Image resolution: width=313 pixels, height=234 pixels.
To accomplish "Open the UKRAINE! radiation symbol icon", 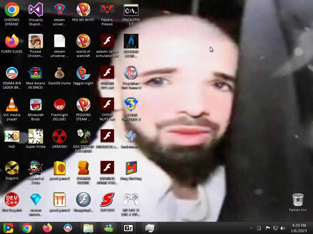I will tap(60, 136).
